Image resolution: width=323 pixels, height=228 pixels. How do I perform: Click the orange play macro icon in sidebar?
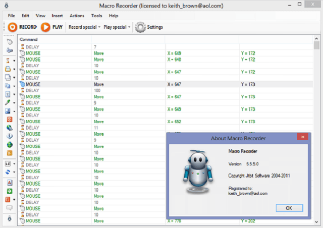(9, 153)
